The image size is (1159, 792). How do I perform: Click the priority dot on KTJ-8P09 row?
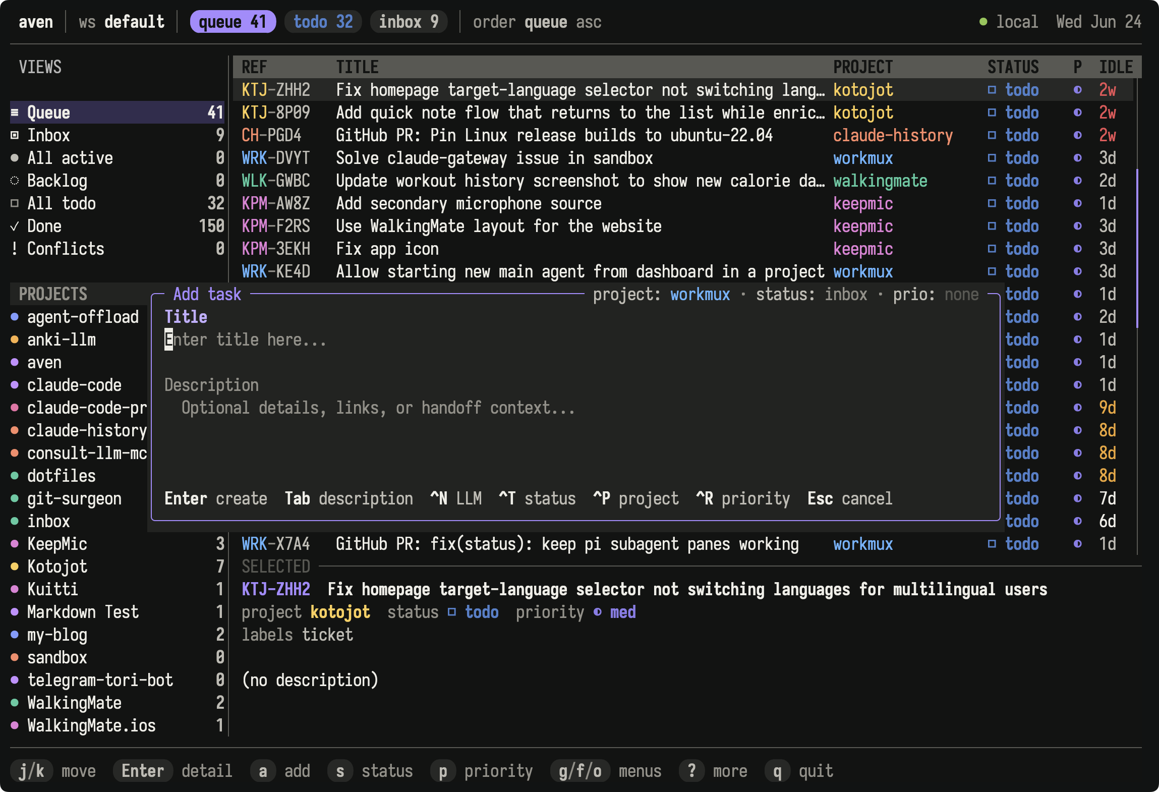(x=1078, y=112)
